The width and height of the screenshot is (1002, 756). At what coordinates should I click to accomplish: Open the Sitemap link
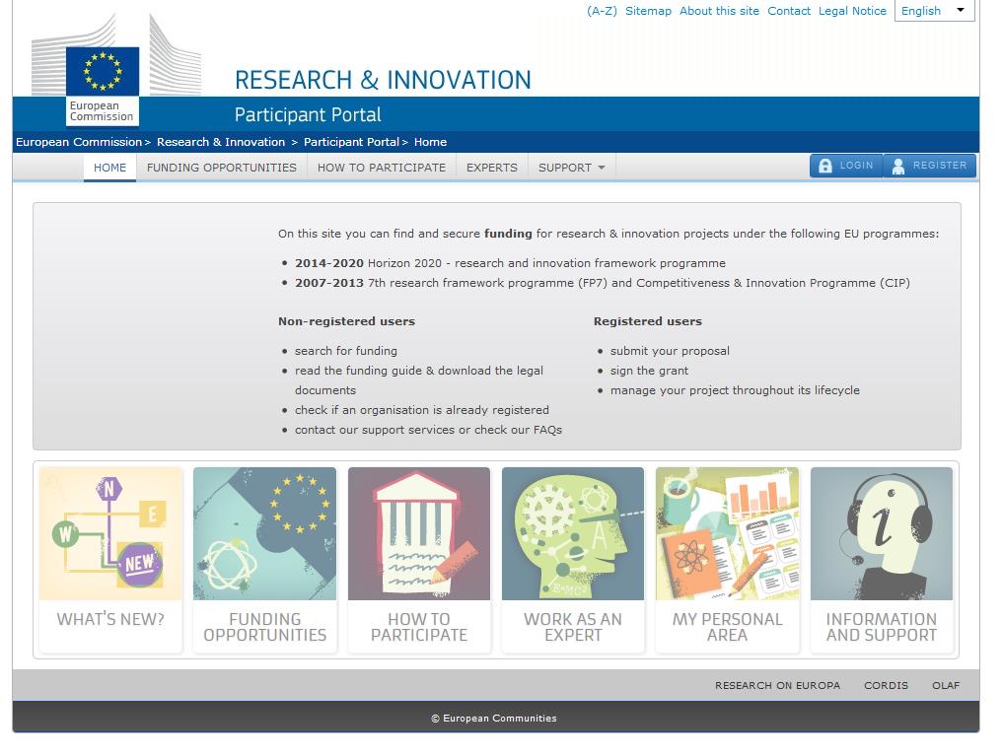tap(648, 11)
